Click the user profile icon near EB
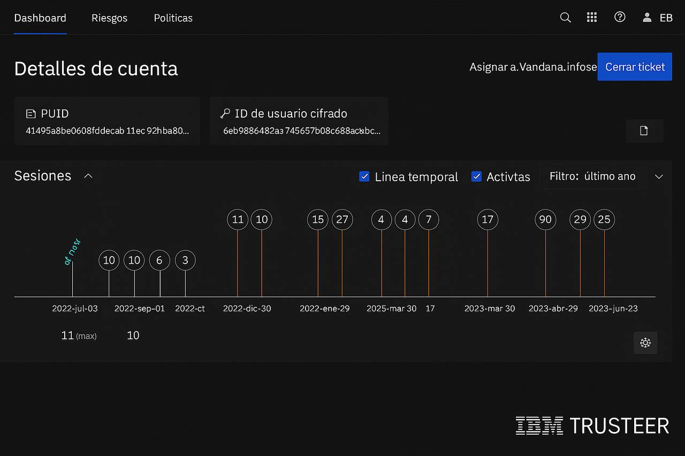Screen dimensions: 685x456 coord(646,17)
